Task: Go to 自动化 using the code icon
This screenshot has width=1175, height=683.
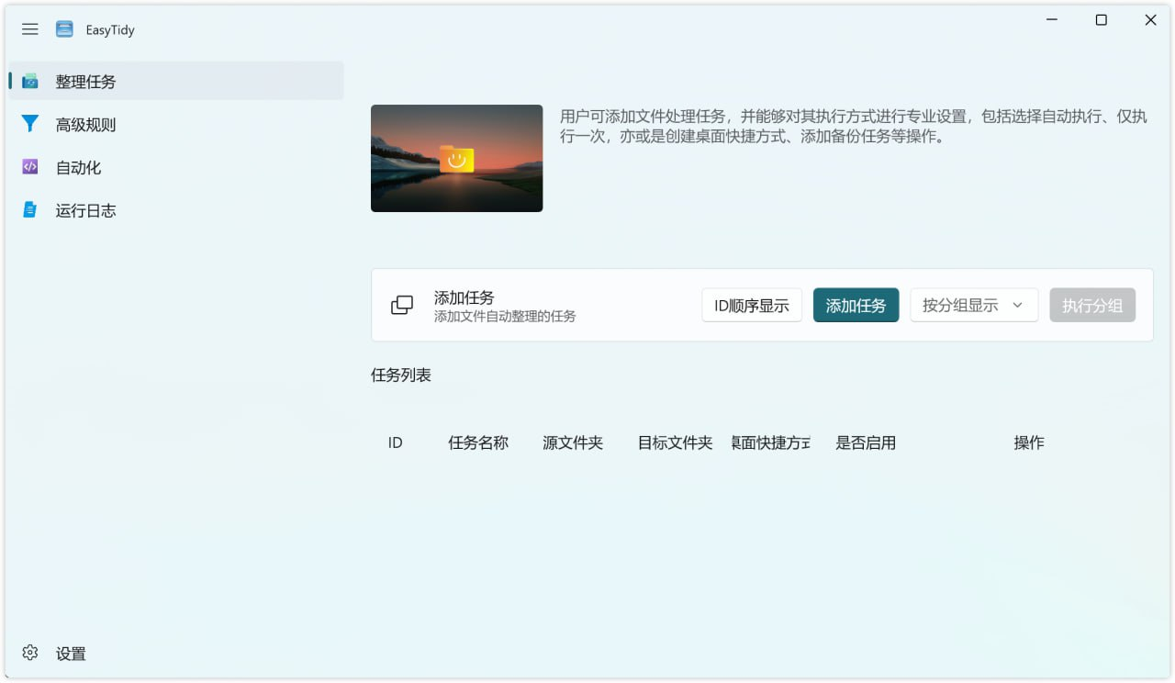Action: [30, 167]
